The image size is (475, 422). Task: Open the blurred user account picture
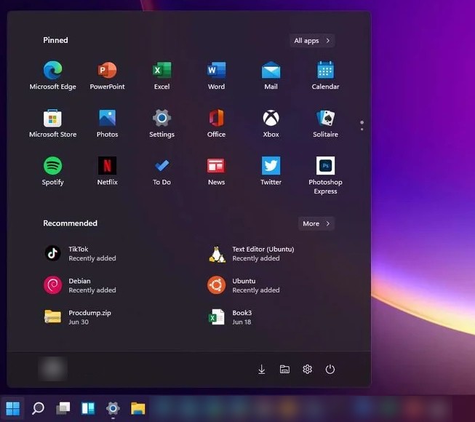click(52, 369)
